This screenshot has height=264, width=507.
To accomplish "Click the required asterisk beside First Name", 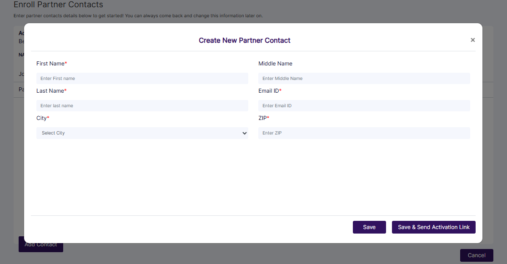I will pyautogui.click(x=65, y=63).
